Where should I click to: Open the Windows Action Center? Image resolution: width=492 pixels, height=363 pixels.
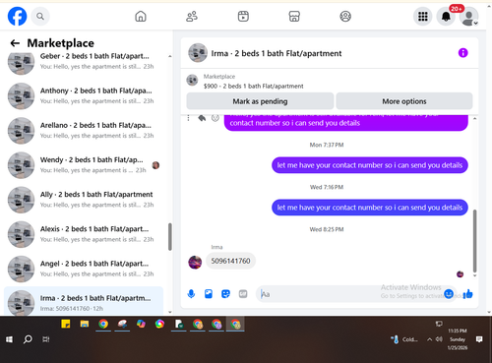479,339
